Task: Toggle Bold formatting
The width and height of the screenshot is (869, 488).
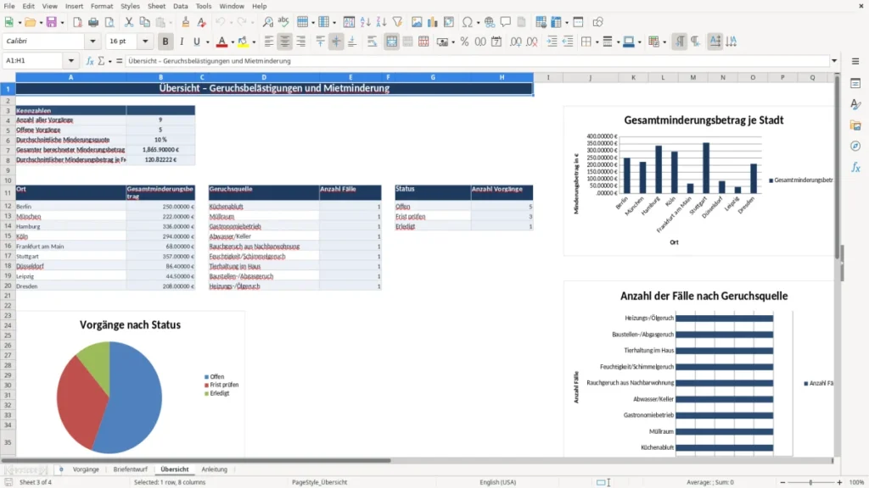Action: (x=165, y=42)
